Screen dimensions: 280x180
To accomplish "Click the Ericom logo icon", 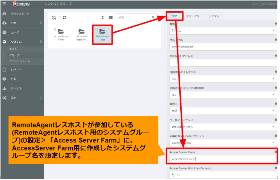I will (14, 4).
